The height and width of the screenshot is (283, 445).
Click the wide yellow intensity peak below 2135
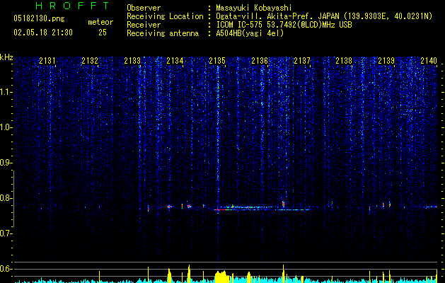[x=221, y=277]
